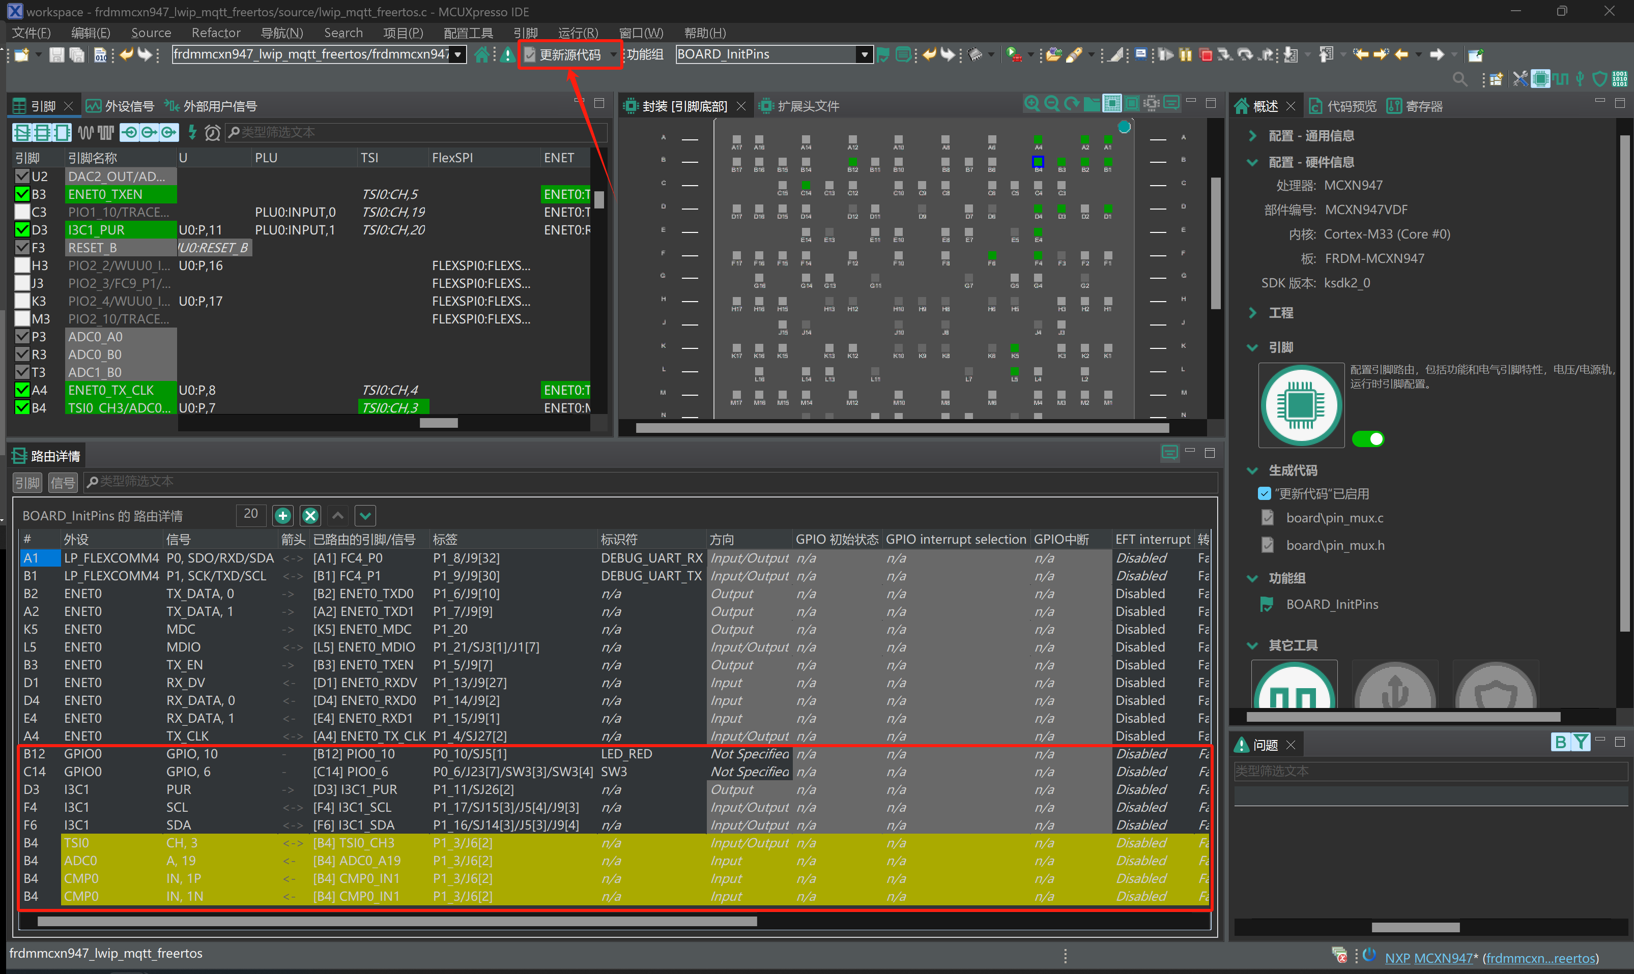This screenshot has height=974, width=1634.
Task: Open the Clocks tool waveform icon in the top-right toolbar
Action: point(1560,79)
